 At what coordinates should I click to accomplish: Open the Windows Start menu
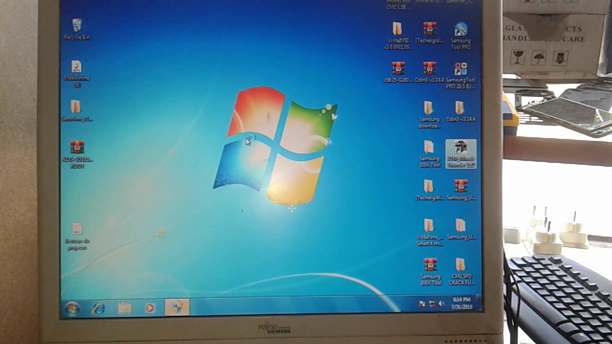click(x=72, y=308)
